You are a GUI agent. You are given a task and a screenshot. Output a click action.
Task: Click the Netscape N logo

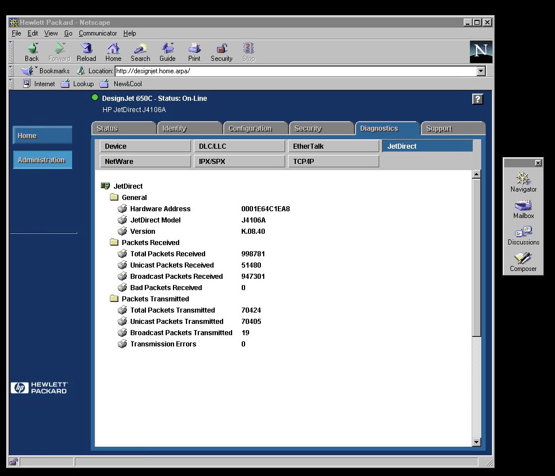tap(481, 52)
